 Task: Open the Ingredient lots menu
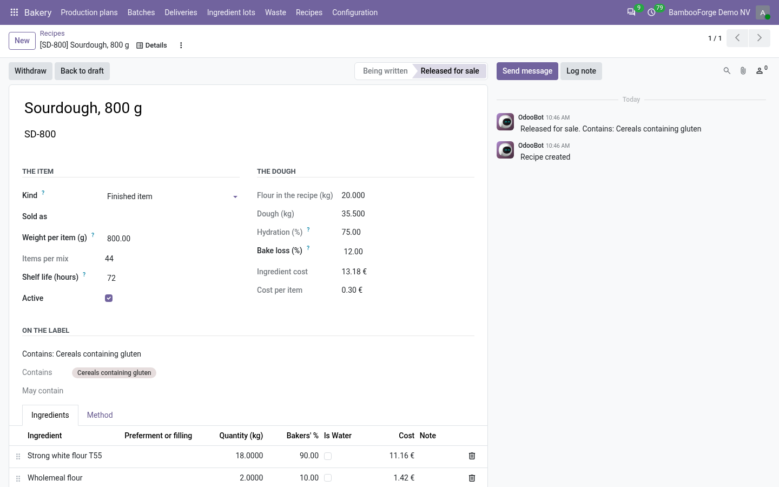(x=231, y=12)
